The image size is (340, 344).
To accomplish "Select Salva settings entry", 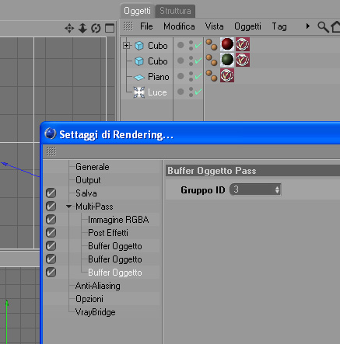I will pos(86,193).
